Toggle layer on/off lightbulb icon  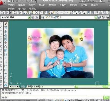coord(47,17)
